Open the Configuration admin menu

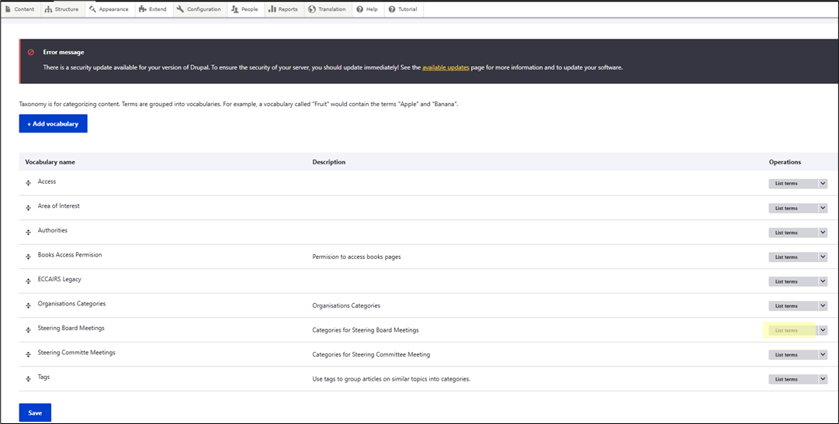pyautogui.click(x=198, y=9)
